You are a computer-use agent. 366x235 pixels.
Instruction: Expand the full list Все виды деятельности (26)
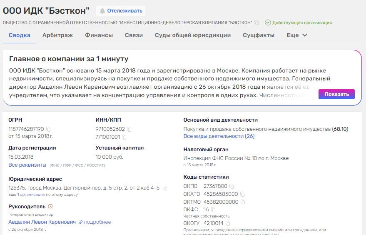coord(219,136)
